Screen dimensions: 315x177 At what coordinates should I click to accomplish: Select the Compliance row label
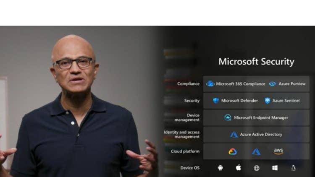(188, 84)
